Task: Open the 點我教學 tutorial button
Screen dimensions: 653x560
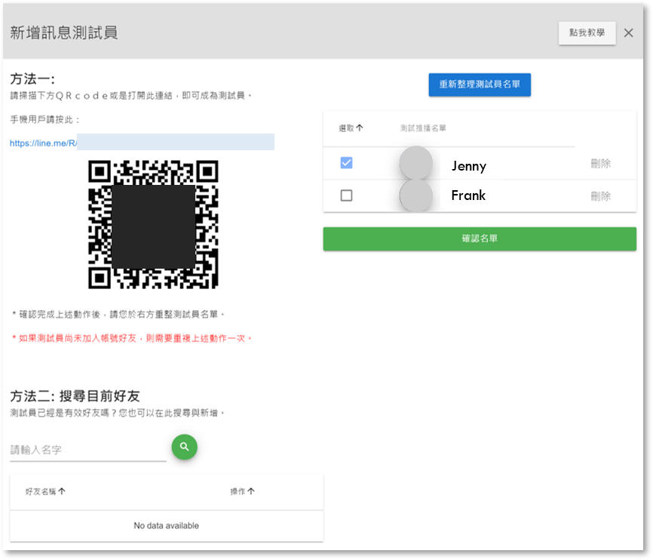Action: [x=587, y=33]
